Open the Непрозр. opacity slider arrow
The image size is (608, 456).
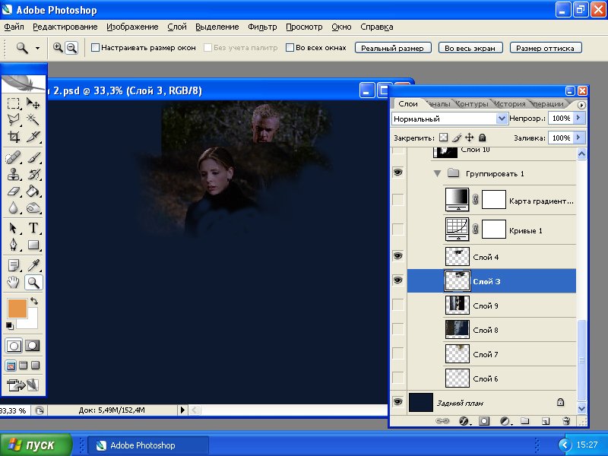coord(579,119)
